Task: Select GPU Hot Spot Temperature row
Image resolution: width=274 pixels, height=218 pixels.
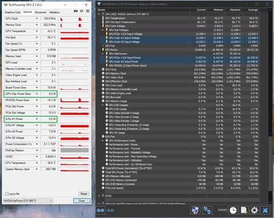Action: coord(179,22)
